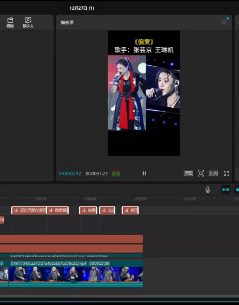
Task: Pause playback in the player
Action: 144,174
